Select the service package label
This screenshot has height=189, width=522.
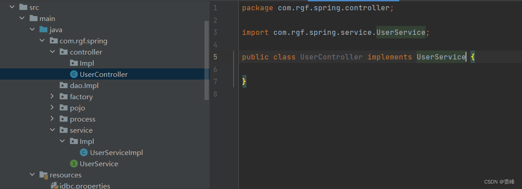pyautogui.click(x=81, y=130)
